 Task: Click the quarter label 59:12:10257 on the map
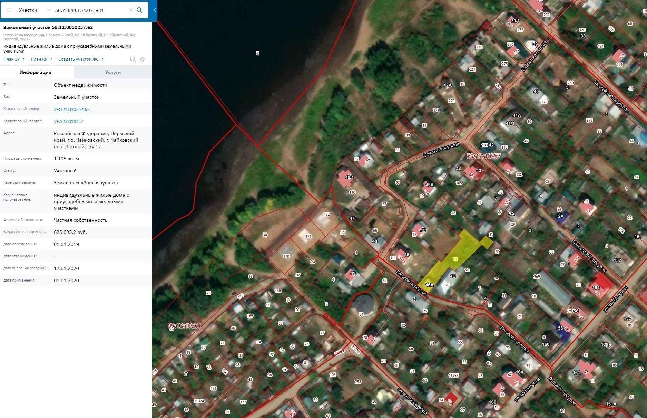tap(484, 156)
